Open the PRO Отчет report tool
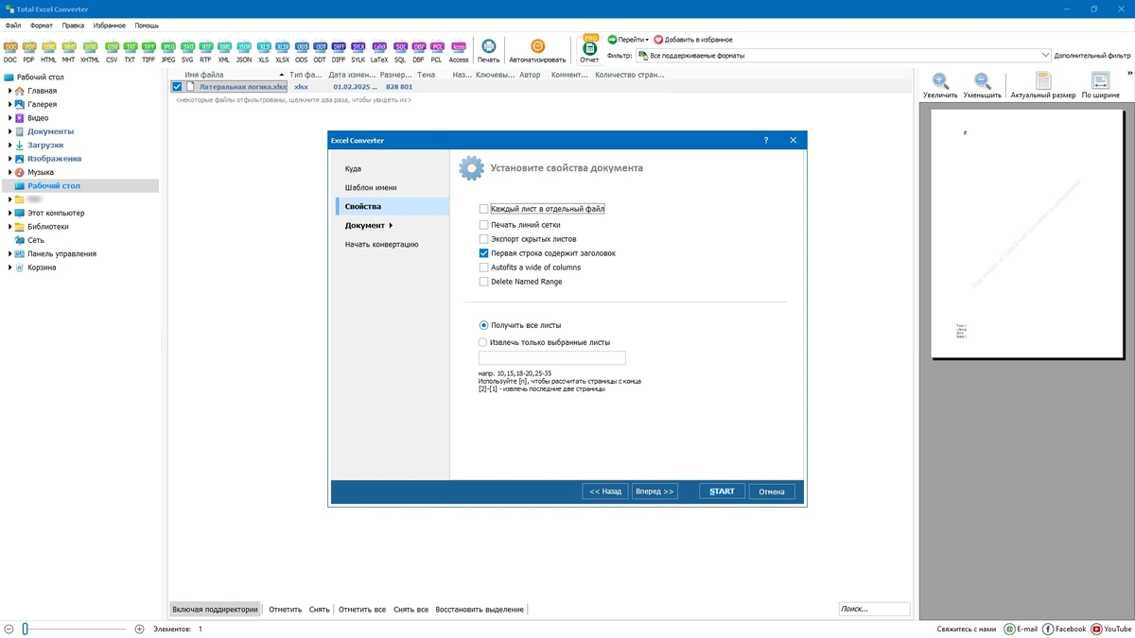The height and width of the screenshot is (638, 1135). click(x=589, y=49)
